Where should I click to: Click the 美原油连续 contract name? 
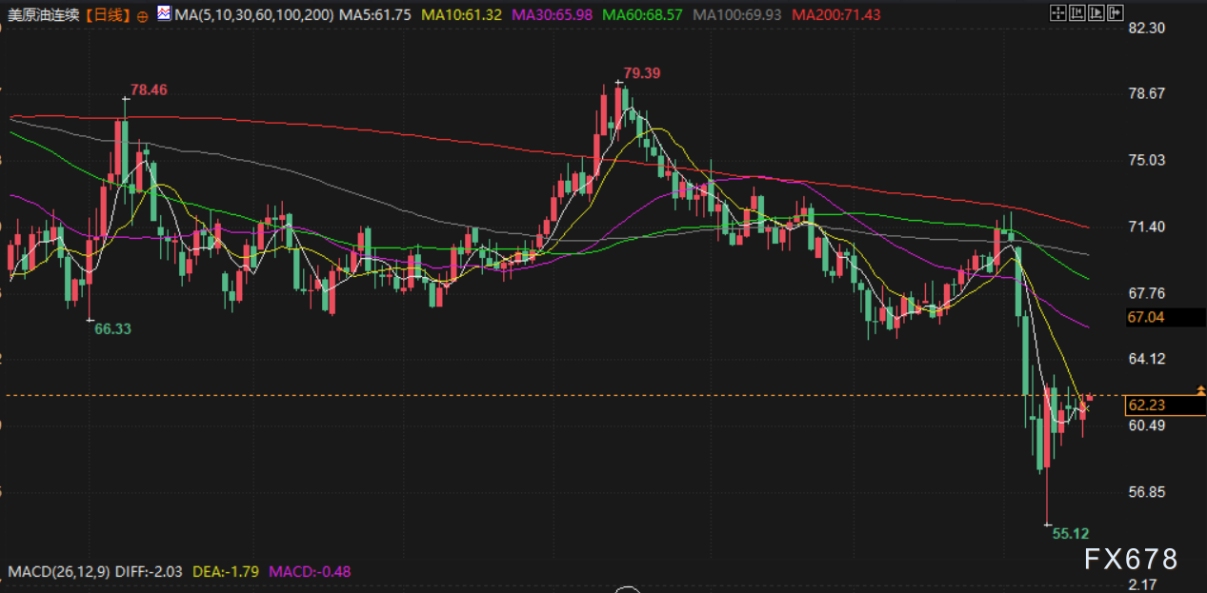[x=45, y=15]
